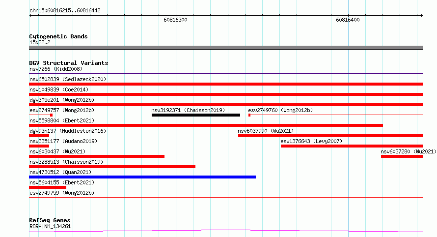This screenshot has height=237, width=437.
Task: Open the RefSeq Genes track title
Action: tap(50, 220)
